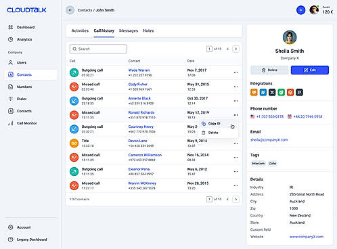Open Call Monitor page

click(22, 123)
